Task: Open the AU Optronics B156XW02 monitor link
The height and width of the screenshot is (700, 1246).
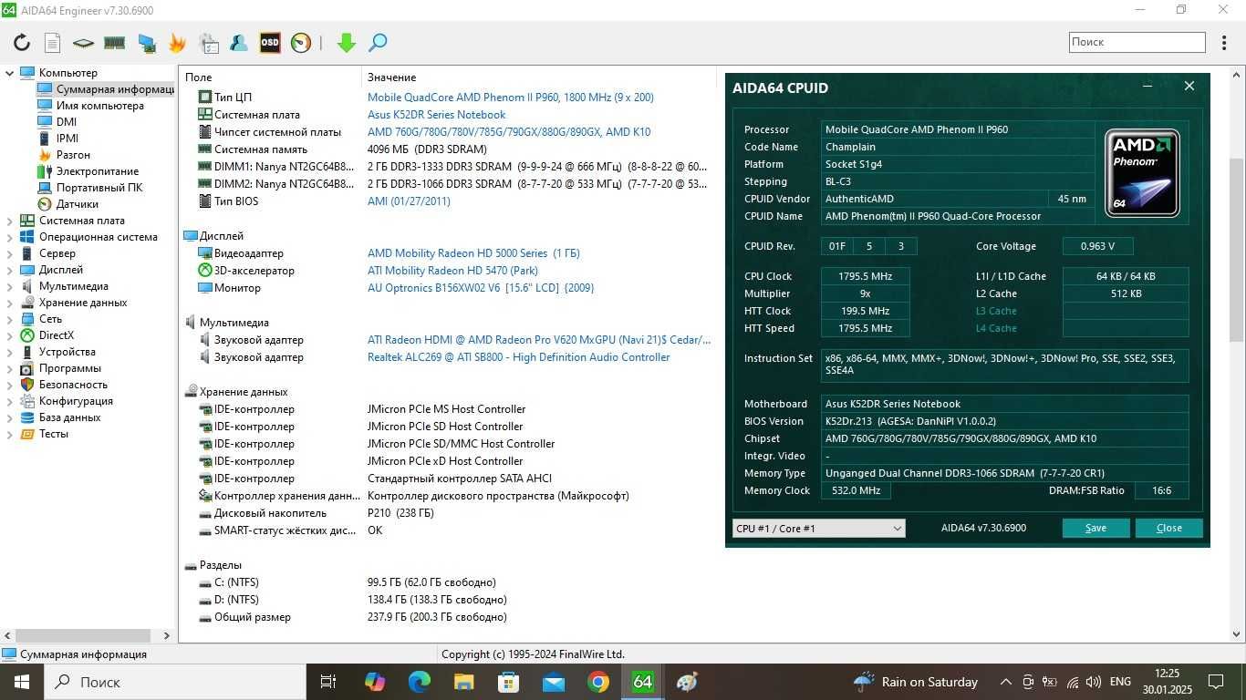Action: pyautogui.click(x=481, y=288)
